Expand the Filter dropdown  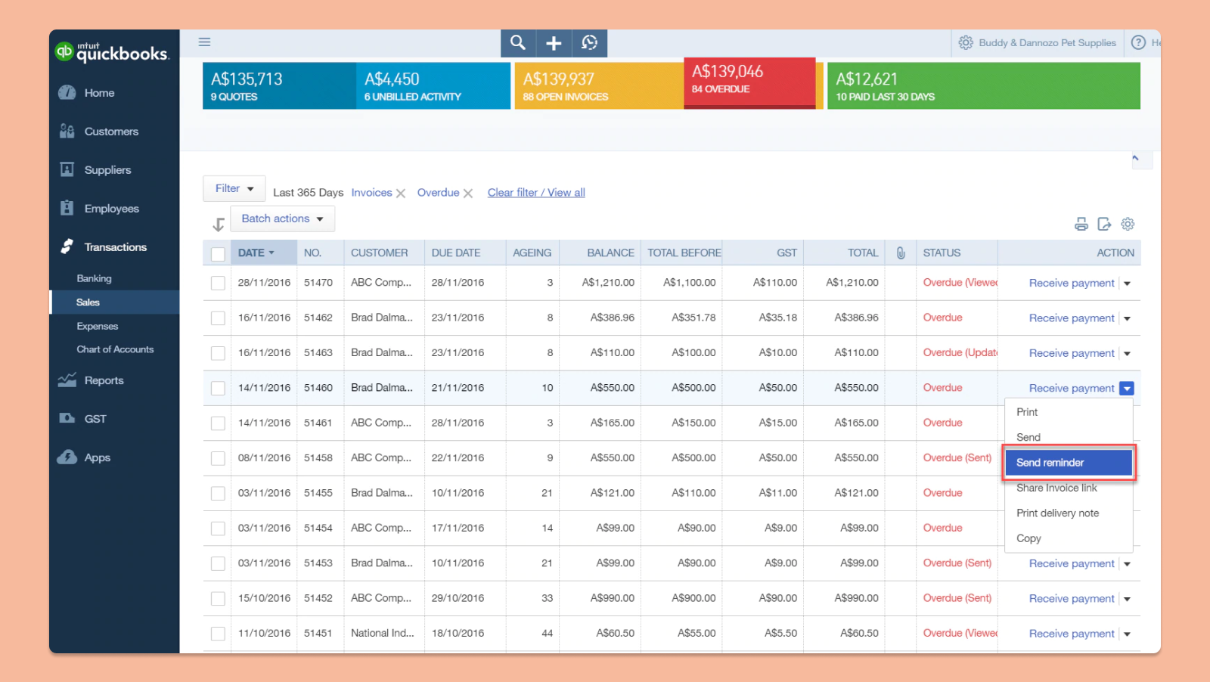[x=234, y=188]
